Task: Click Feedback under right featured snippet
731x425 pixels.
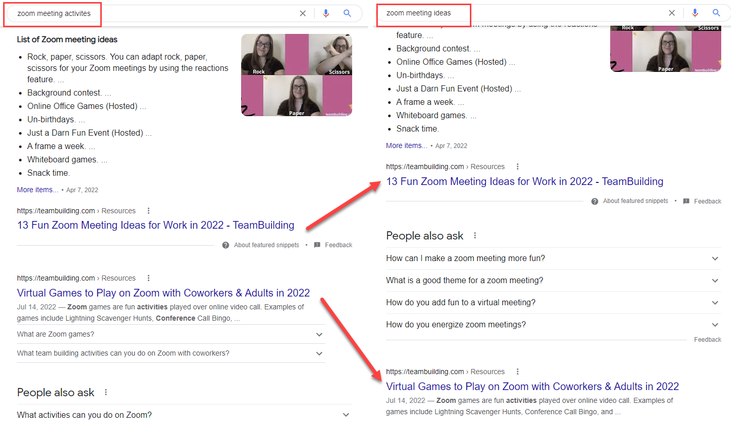Action: pyautogui.click(x=708, y=201)
